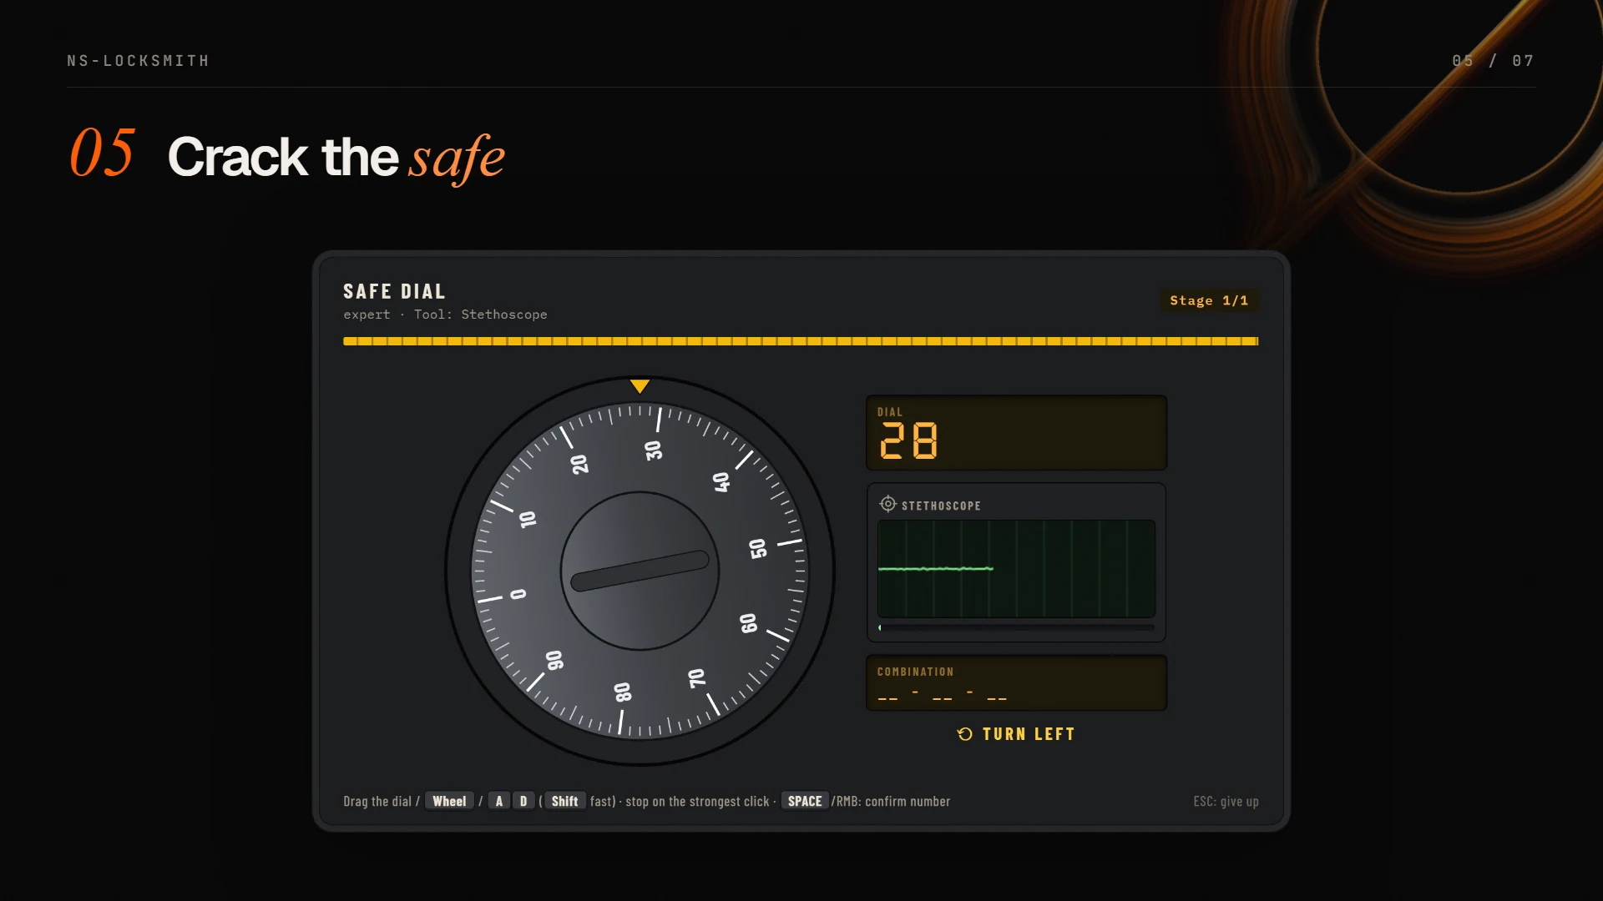Screen dimensions: 1603x901
Task: Click the ESC: give up label
Action: (x=1226, y=801)
